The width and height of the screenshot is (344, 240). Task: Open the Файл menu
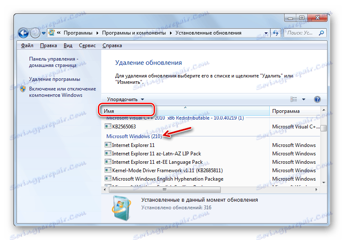point(27,45)
